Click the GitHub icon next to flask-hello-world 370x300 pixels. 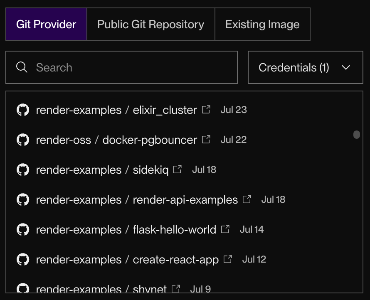pos(22,230)
